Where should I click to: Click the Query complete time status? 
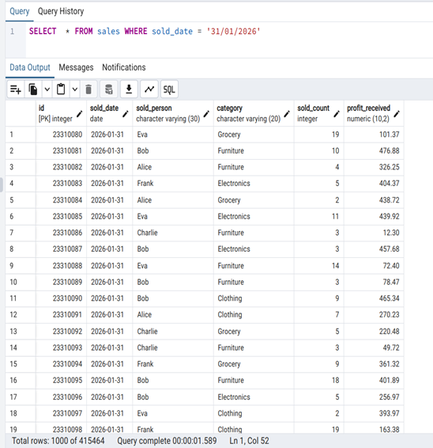click(167, 441)
